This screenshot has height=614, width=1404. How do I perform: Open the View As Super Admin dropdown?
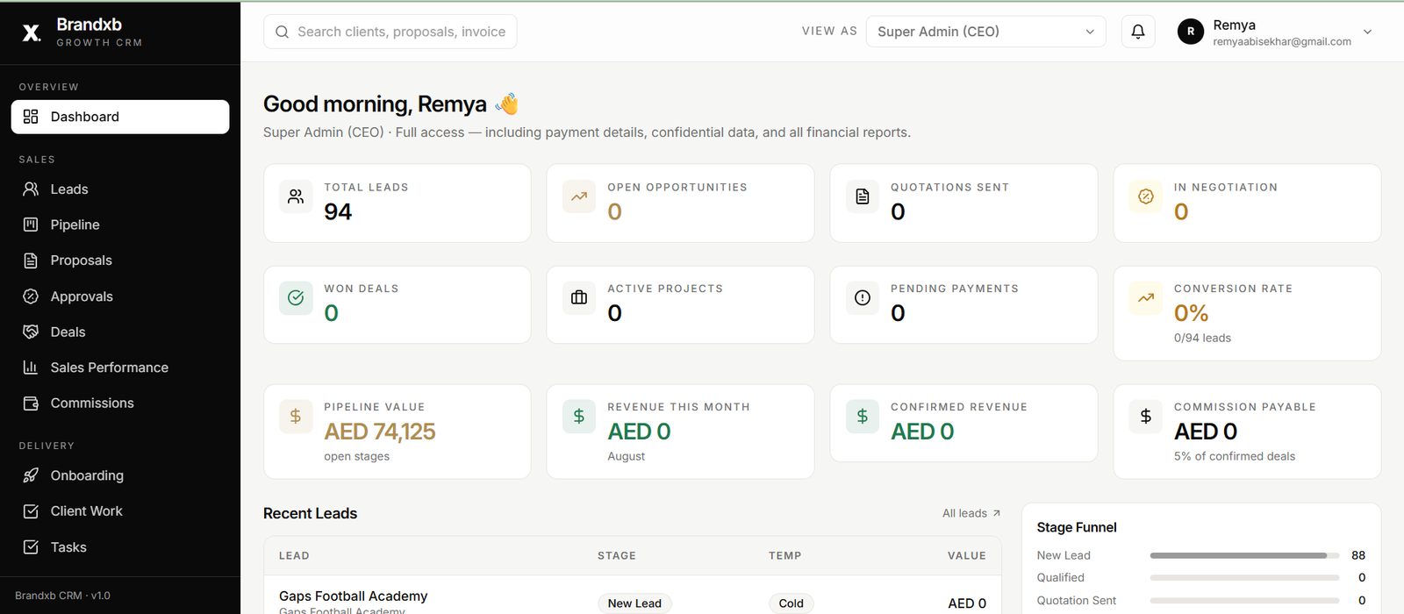(985, 32)
